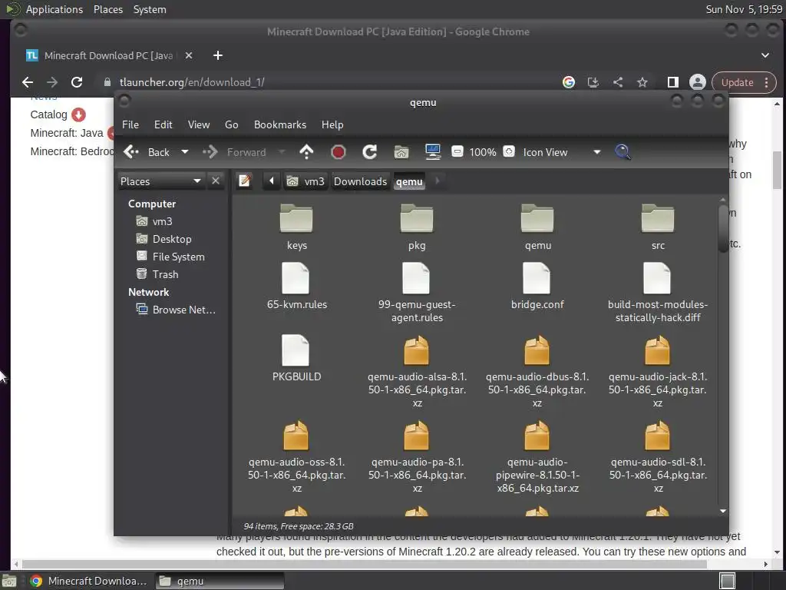Open vm3 in Places sidebar

point(162,221)
